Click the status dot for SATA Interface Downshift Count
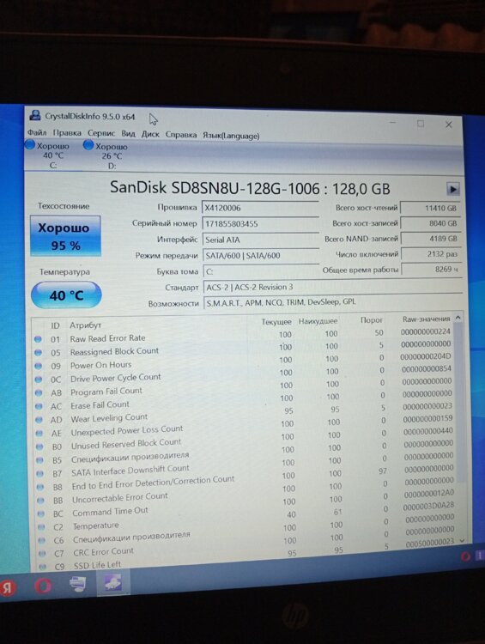Viewport: 485px width, 644px height. tap(39, 473)
